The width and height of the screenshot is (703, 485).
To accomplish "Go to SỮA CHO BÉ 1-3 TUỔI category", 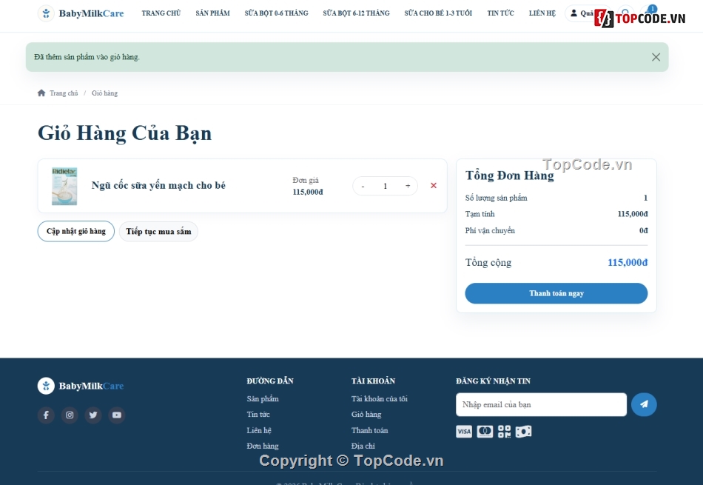I will click(438, 13).
